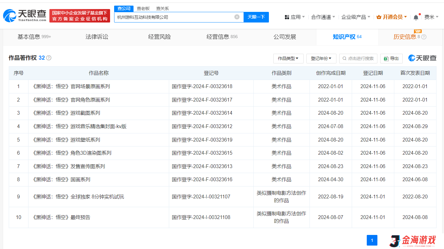
Task: Click the 作品著作权 section heading
Action: point(23,58)
